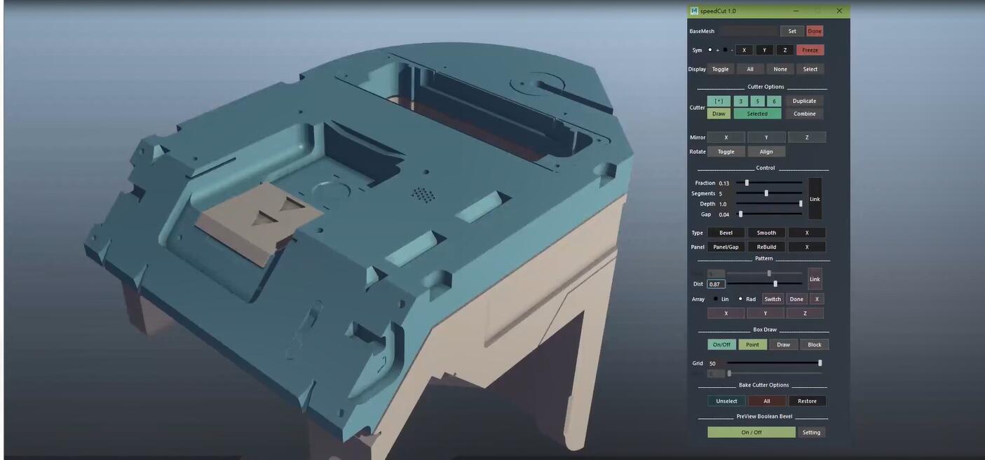The height and width of the screenshot is (460, 985).
Task: Click the Link button in the Control section
Action: point(815,199)
